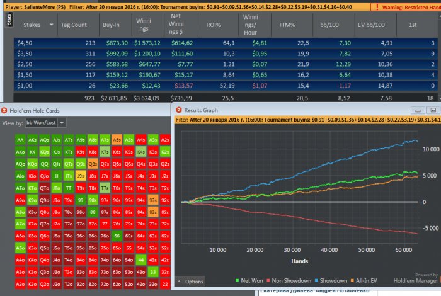Viewport: 441px width, 296px height.
Task: Click the orange A6s hole card cell
Action: [118, 140]
